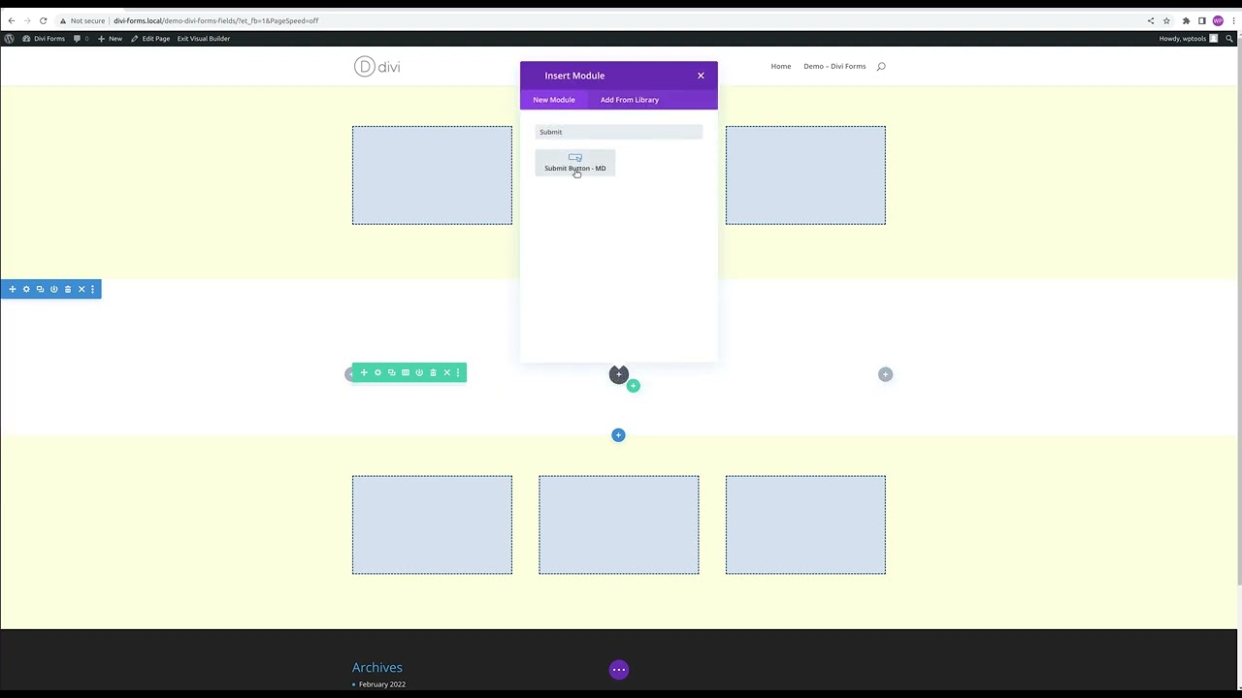The height and width of the screenshot is (698, 1242).
Task: Duplicate section via blue toolbar icon
Action: [40, 289]
